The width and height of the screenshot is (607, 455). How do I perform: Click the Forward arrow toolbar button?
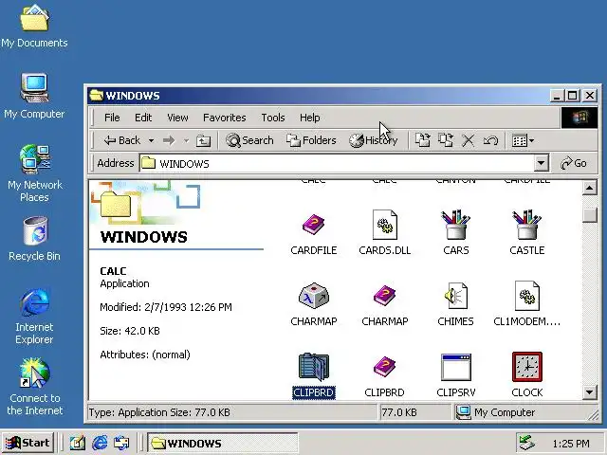tap(169, 140)
